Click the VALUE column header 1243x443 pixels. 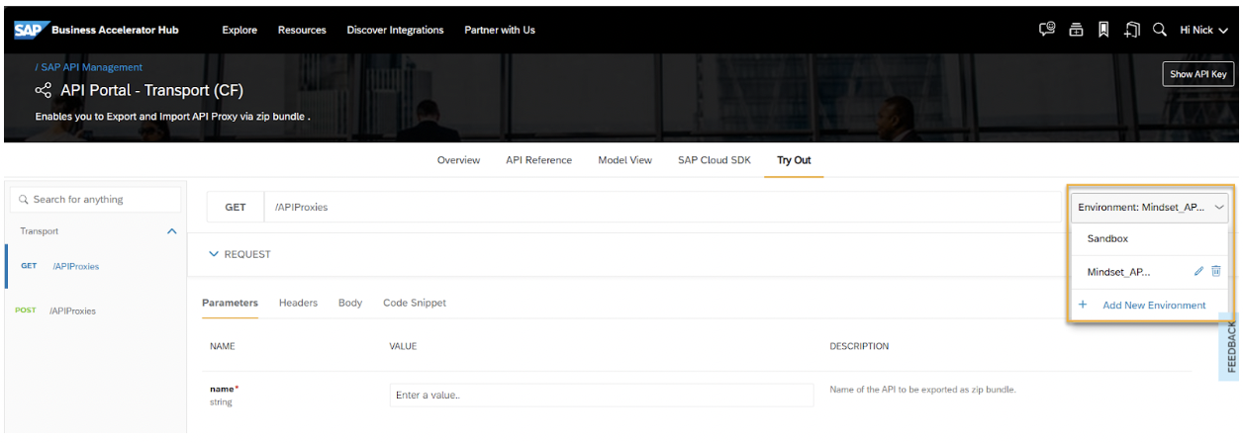tap(403, 346)
